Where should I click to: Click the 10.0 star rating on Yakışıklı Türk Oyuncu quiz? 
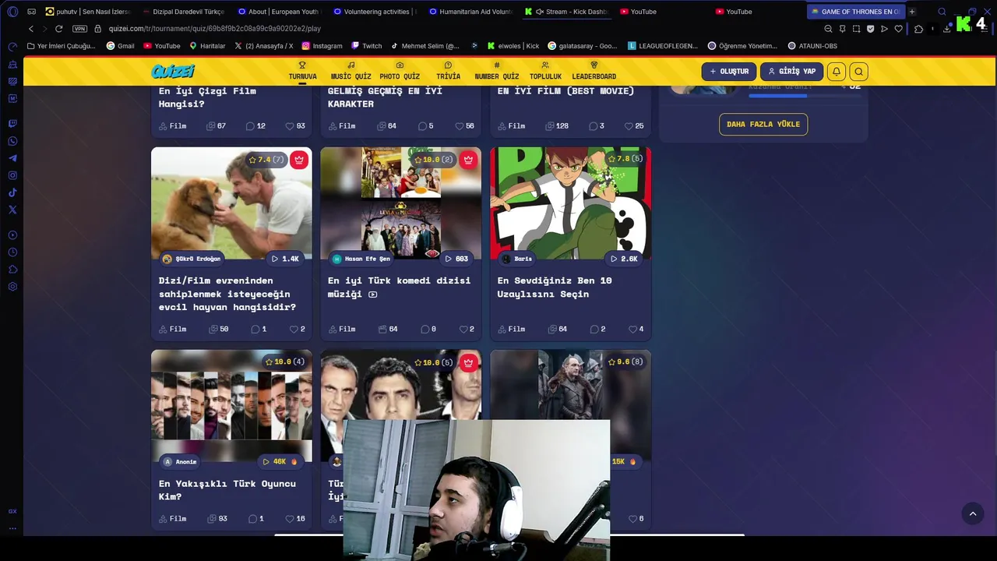[284, 362]
